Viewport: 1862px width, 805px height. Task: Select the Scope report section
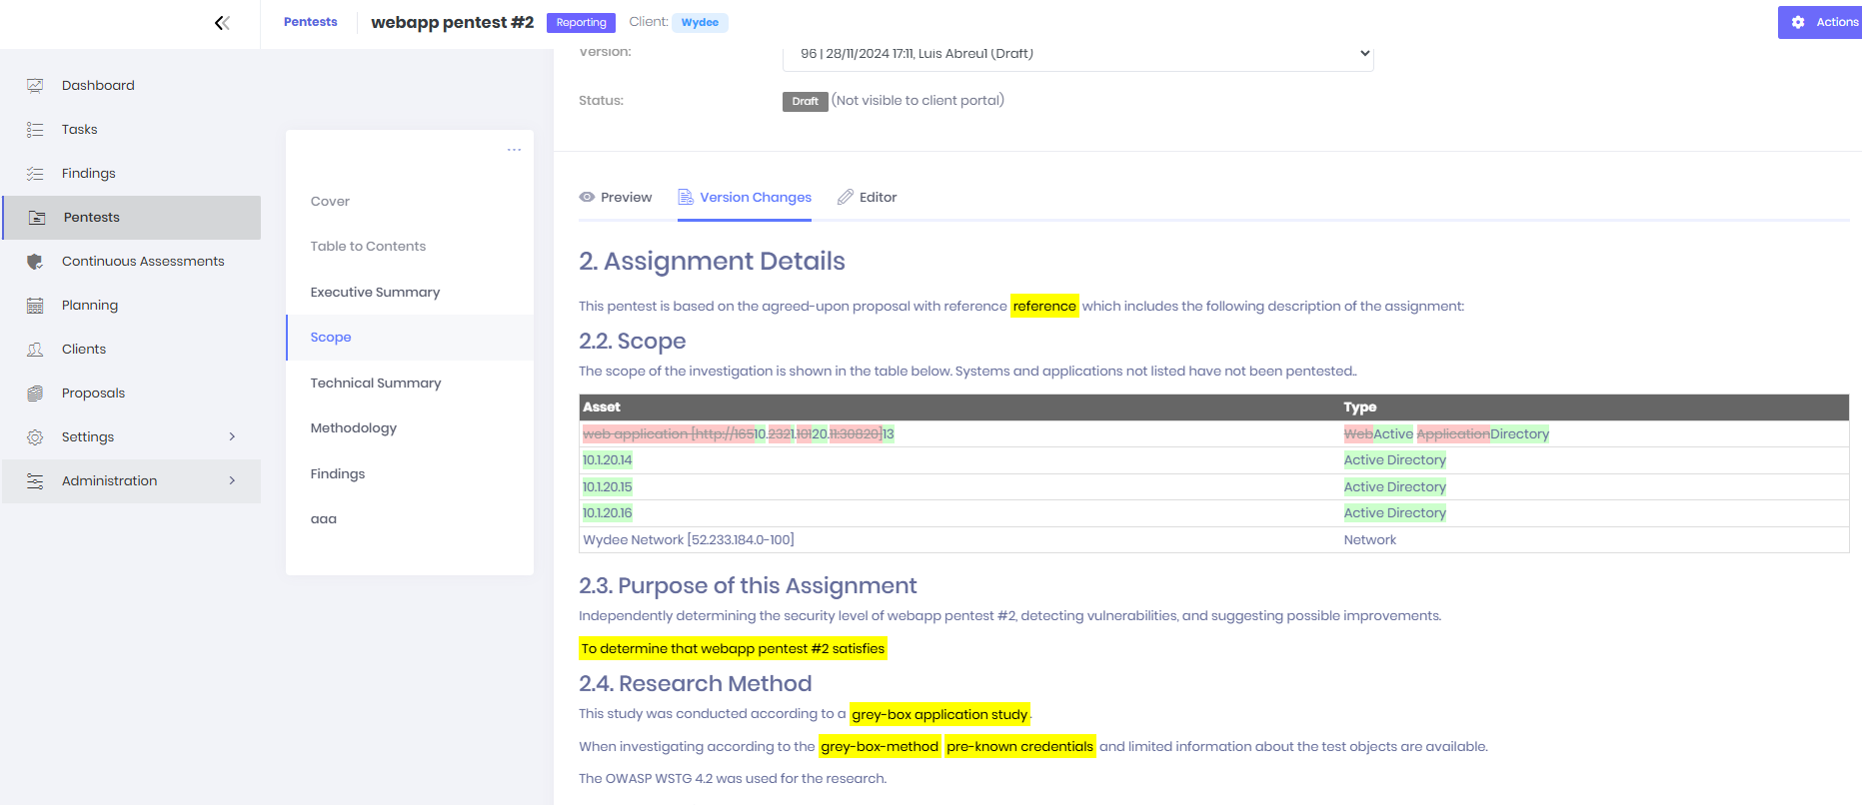[x=410, y=338]
